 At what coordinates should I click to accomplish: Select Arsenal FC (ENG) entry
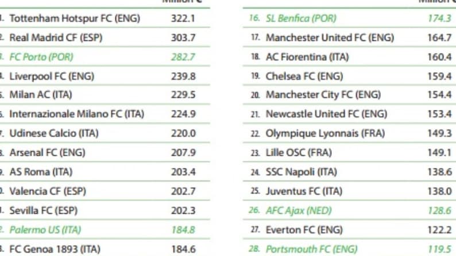click(x=48, y=152)
